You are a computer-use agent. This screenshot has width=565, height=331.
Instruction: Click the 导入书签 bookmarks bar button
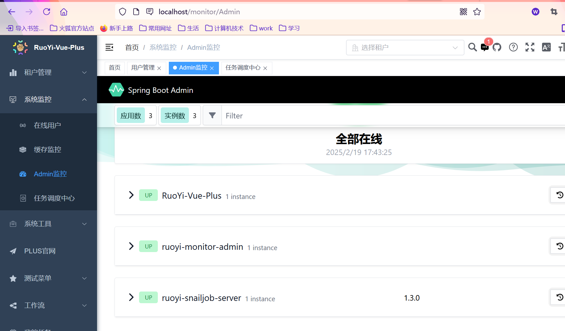(25, 28)
